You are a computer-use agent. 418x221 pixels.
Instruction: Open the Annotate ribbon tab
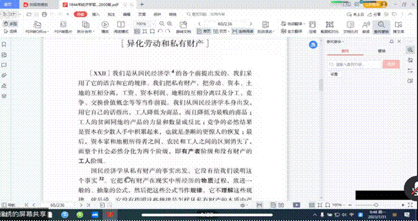click(x=111, y=15)
